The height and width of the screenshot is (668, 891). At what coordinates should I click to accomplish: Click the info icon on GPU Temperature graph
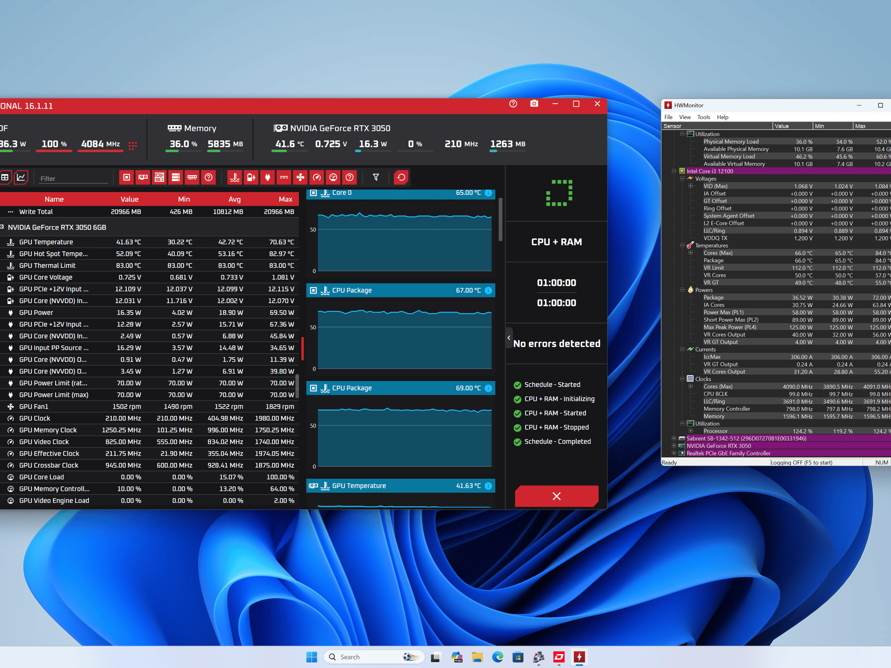click(x=489, y=486)
